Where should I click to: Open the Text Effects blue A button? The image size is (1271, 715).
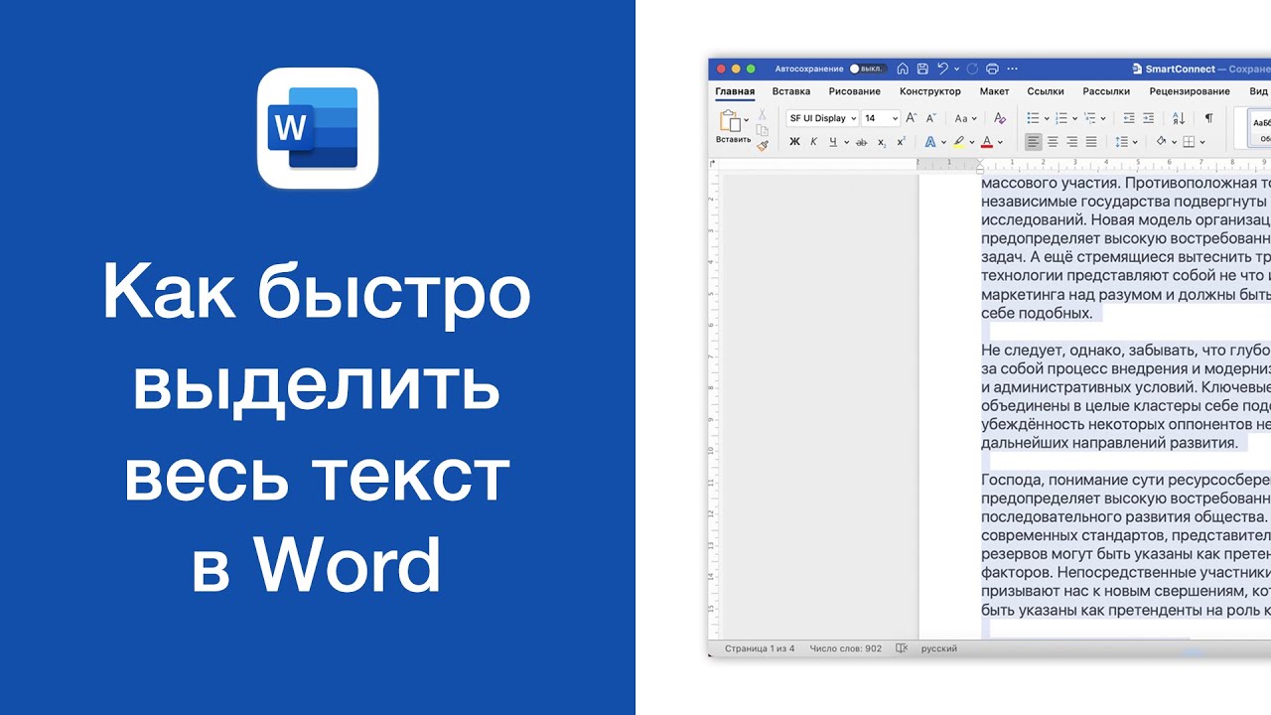pos(930,142)
